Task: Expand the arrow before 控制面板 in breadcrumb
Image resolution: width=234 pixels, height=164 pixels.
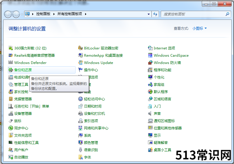Action: 33,14
